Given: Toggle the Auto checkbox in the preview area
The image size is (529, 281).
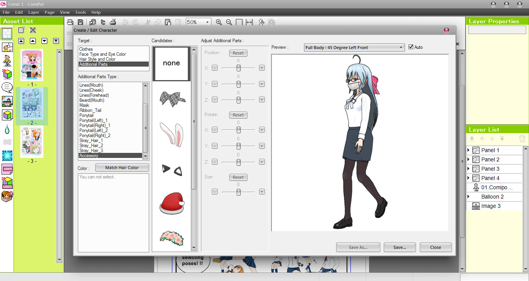Looking at the screenshot, I should click(411, 47).
